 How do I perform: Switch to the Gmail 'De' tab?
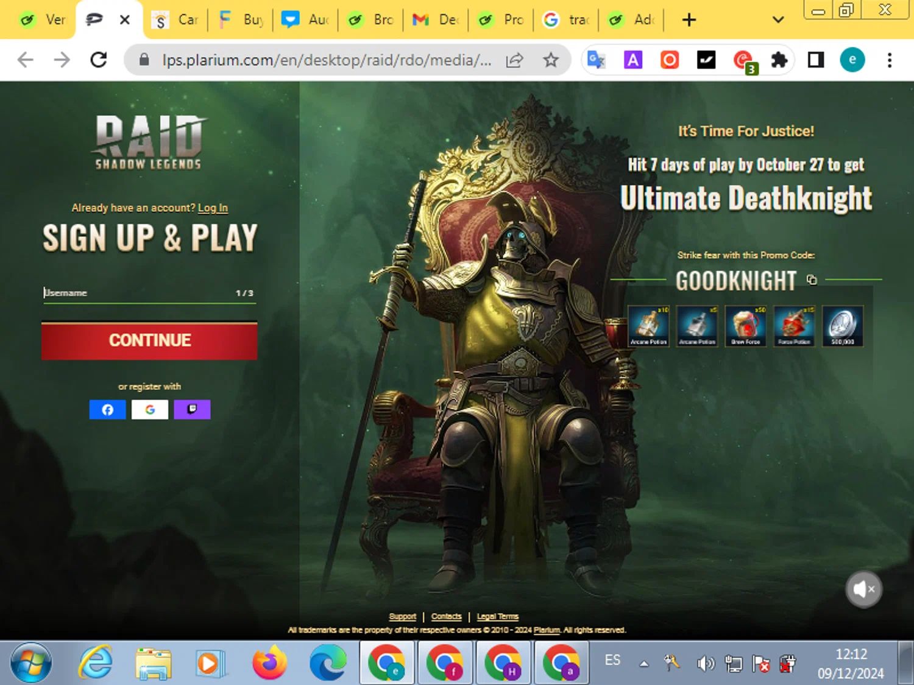(x=436, y=20)
